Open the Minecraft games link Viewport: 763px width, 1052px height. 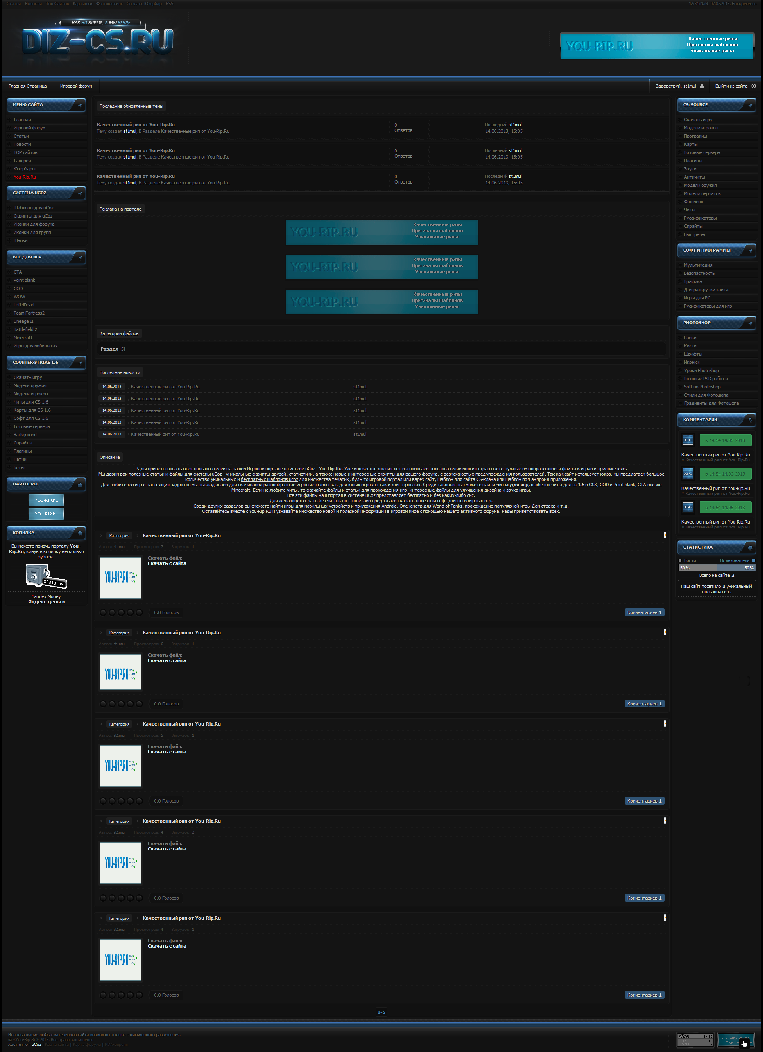point(23,338)
